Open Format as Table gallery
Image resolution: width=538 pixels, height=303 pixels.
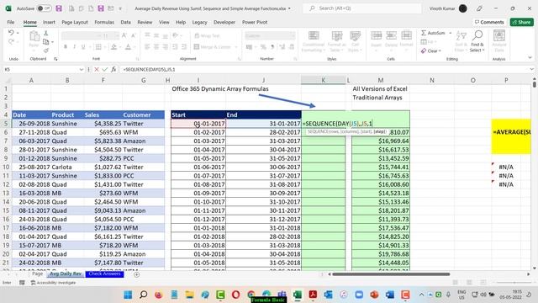click(336, 41)
